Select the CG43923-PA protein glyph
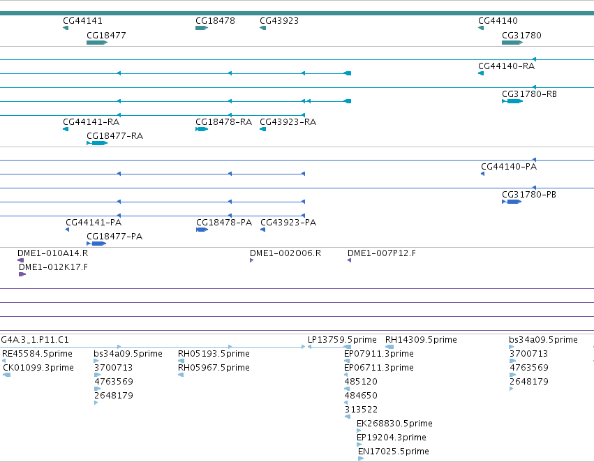Viewport: 594px width, 462px height. coord(263,230)
